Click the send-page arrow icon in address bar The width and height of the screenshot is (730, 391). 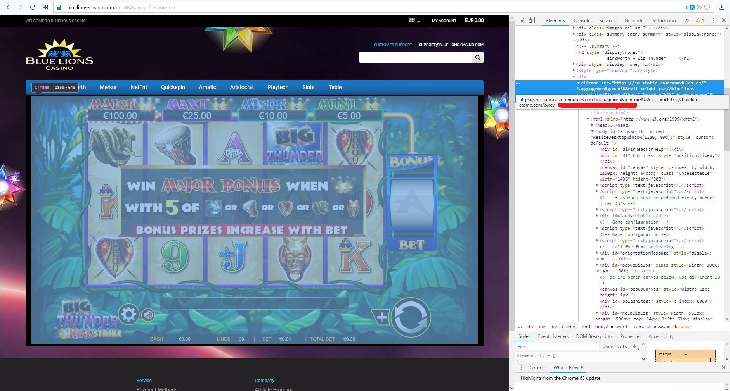[699, 7]
